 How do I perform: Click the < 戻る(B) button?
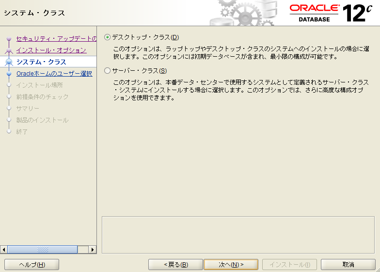(x=175, y=265)
